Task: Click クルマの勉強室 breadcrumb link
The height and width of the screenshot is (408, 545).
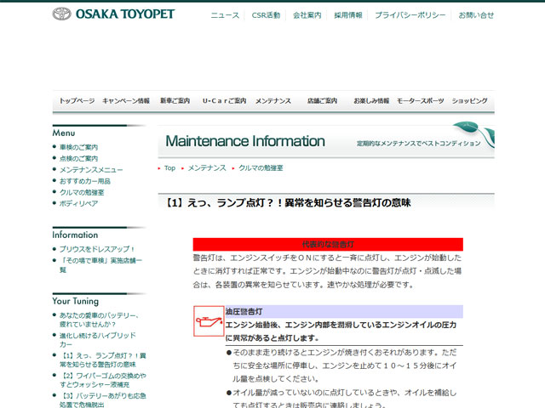Action: (x=264, y=168)
